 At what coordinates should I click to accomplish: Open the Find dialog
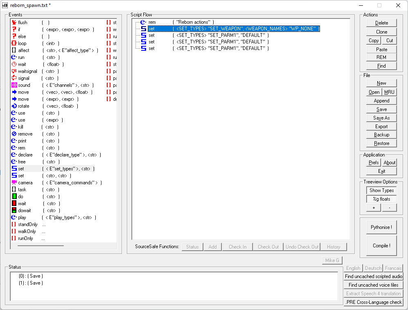pos(381,66)
